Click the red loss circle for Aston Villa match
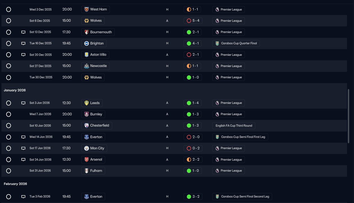This screenshot has width=354, height=203. (189, 55)
